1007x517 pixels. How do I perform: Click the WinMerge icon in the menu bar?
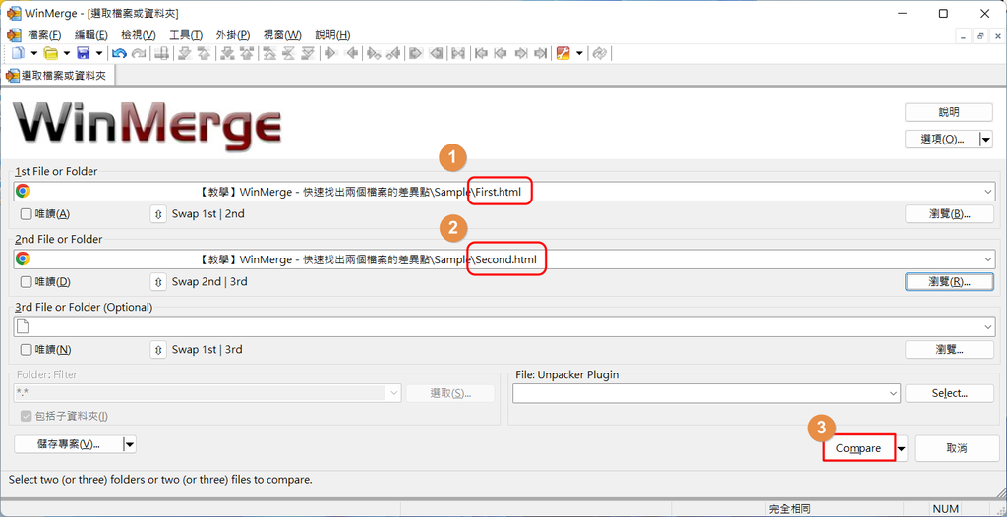tap(14, 35)
